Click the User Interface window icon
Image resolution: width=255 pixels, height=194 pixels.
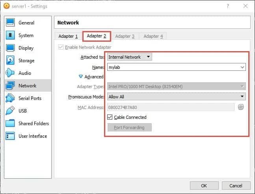coord(10,136)
